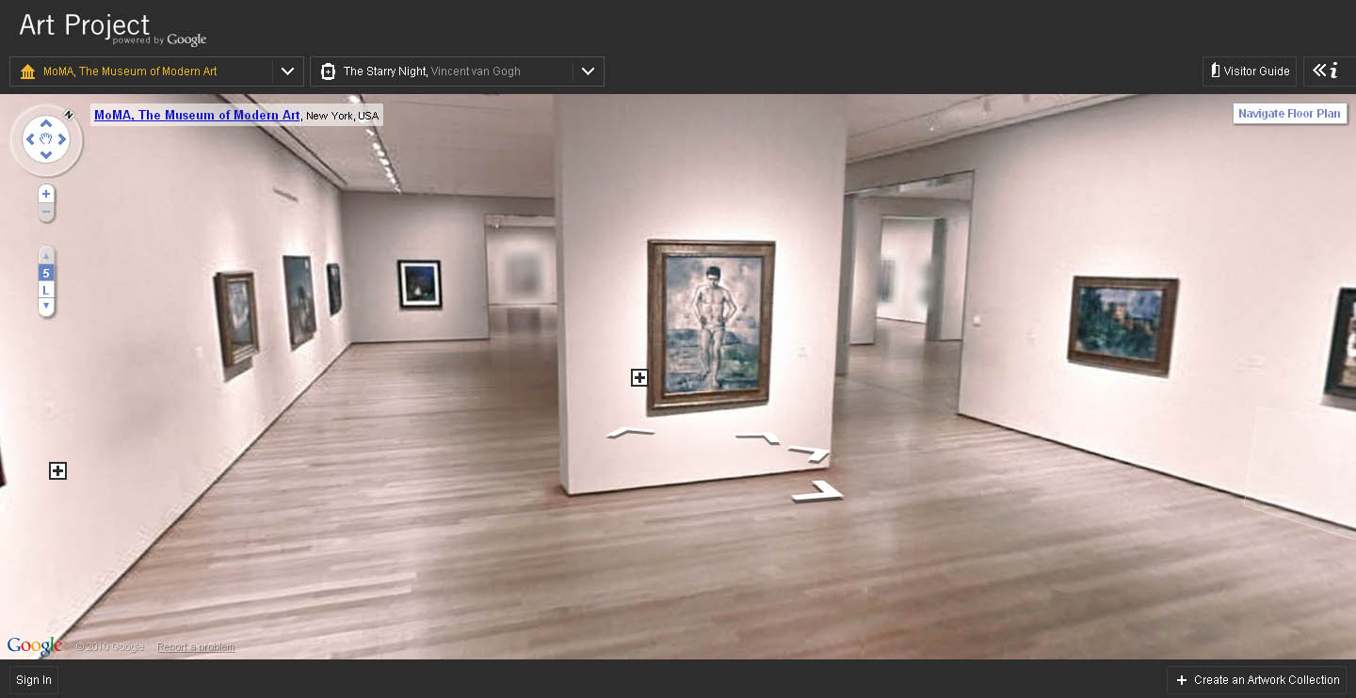Open the artwork list dropdown arrow
The image size is (1356, 698).
coord(589,71)
